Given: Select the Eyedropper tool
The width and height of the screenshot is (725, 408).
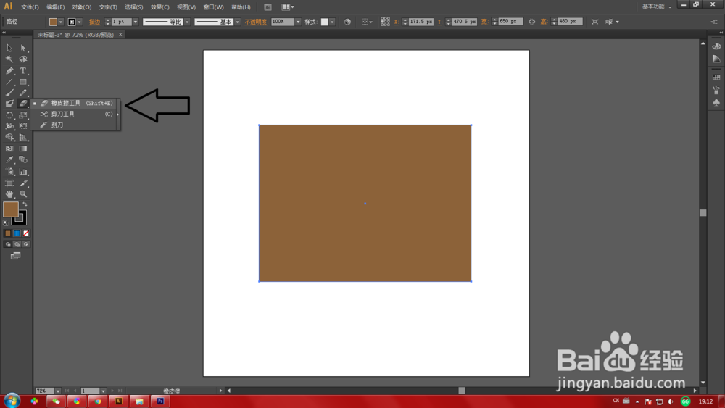Looking at the screenshot, I should point(9,160).
